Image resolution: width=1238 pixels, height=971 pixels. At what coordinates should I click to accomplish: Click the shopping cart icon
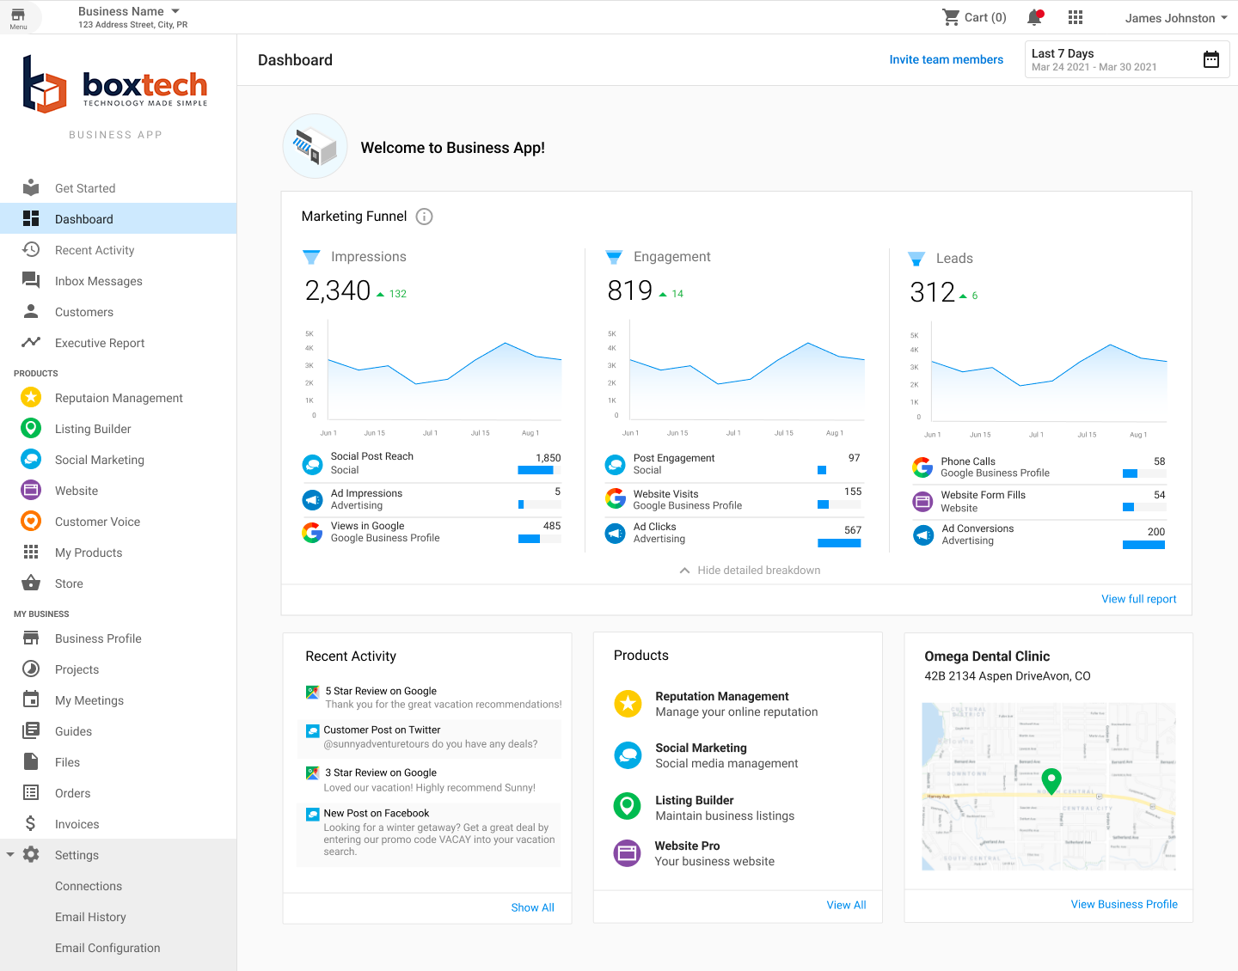[x=951, y=17]
